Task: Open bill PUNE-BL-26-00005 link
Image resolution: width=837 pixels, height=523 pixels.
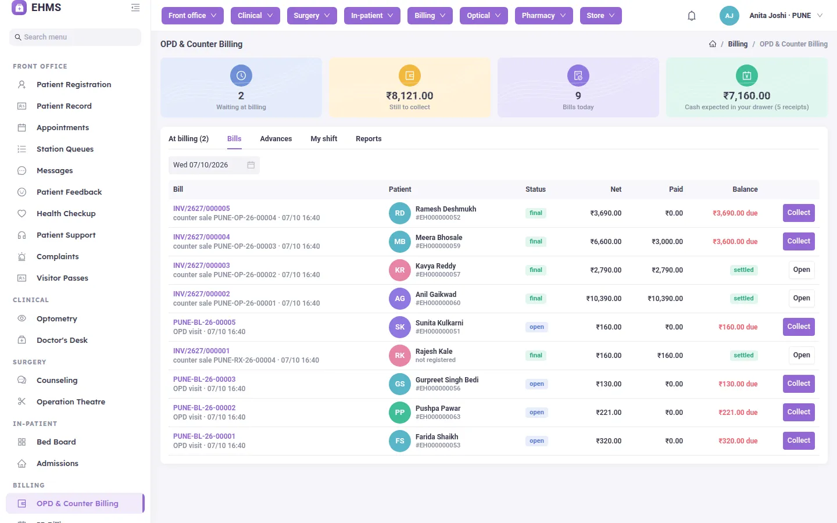Action: pos(205,323)
